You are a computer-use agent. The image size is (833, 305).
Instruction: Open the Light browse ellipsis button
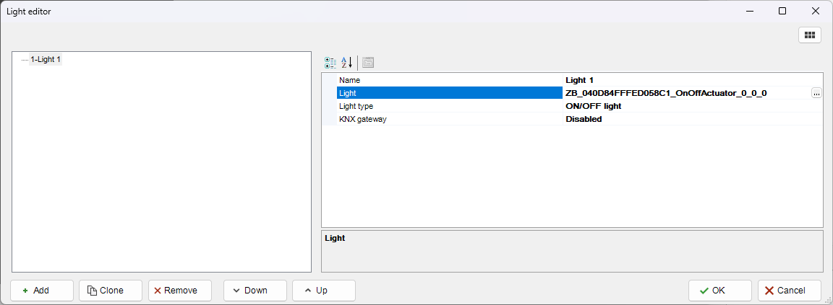(x=816, y=93)
